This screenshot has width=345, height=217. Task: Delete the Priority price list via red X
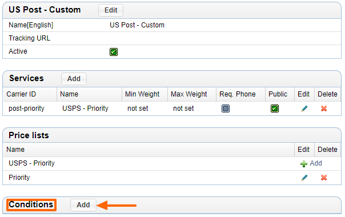coord(324,178)
